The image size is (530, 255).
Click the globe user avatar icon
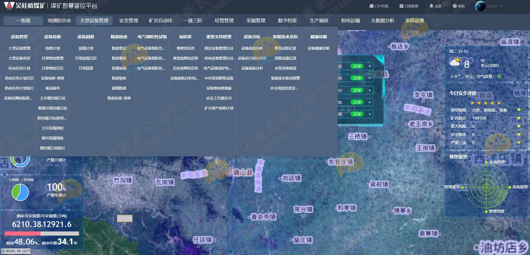(x=480, y=6)
